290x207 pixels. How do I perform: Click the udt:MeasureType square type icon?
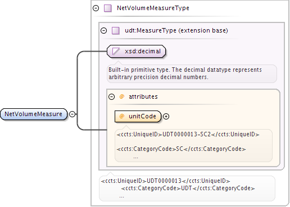(116, 30)
